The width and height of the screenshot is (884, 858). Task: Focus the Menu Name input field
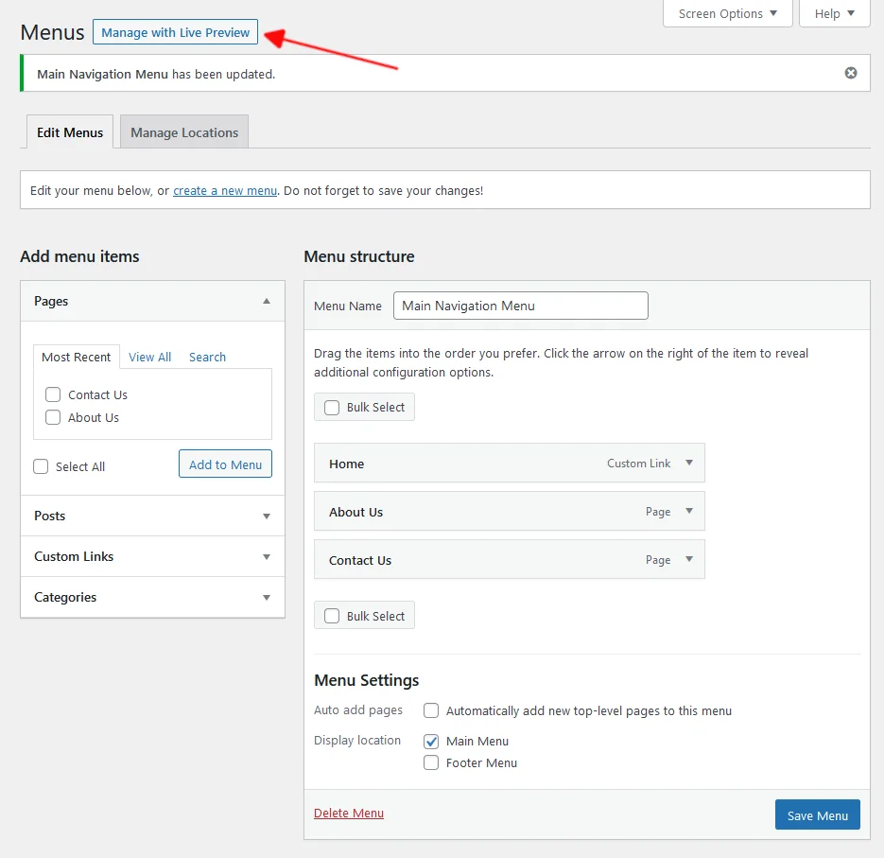tap(521, 306)
